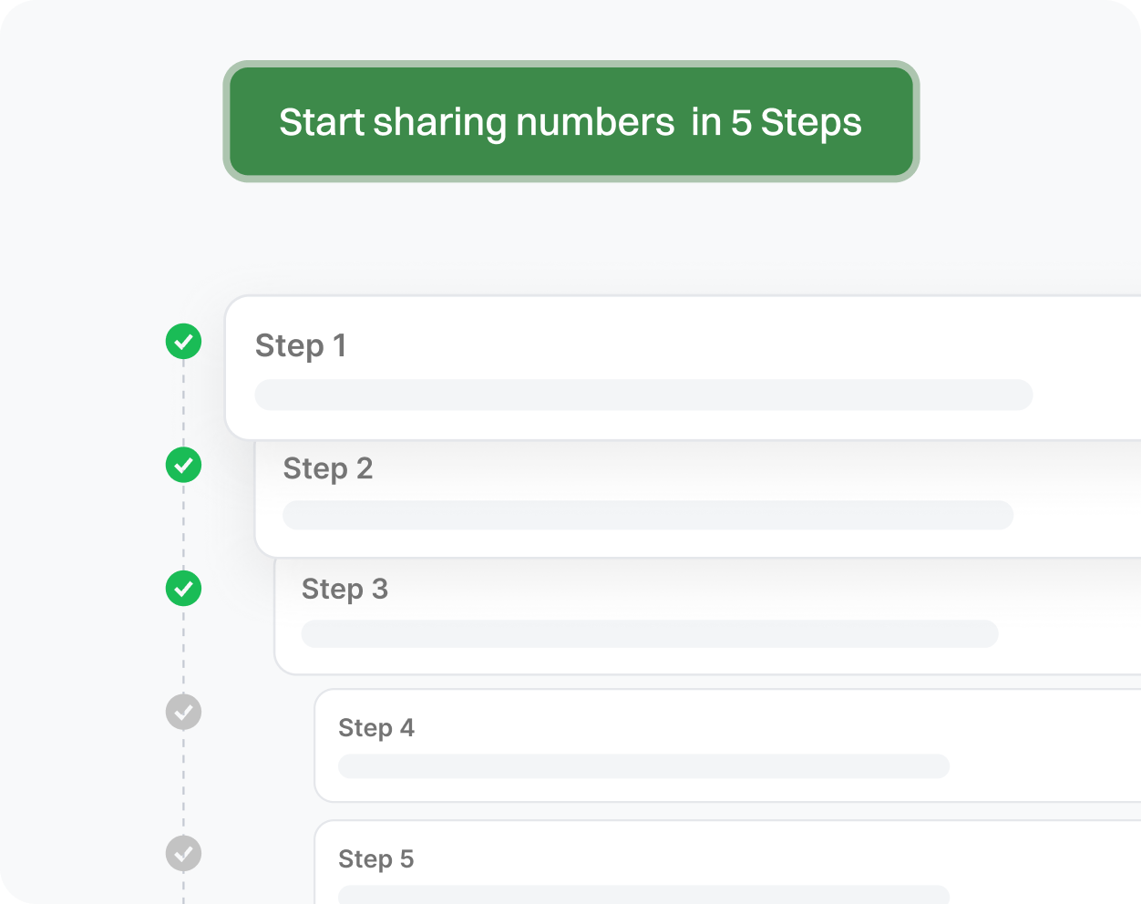Viewport: 1141px width, 904px height.
Task: Select the Step 5 title text
Action: pos(375,859)
